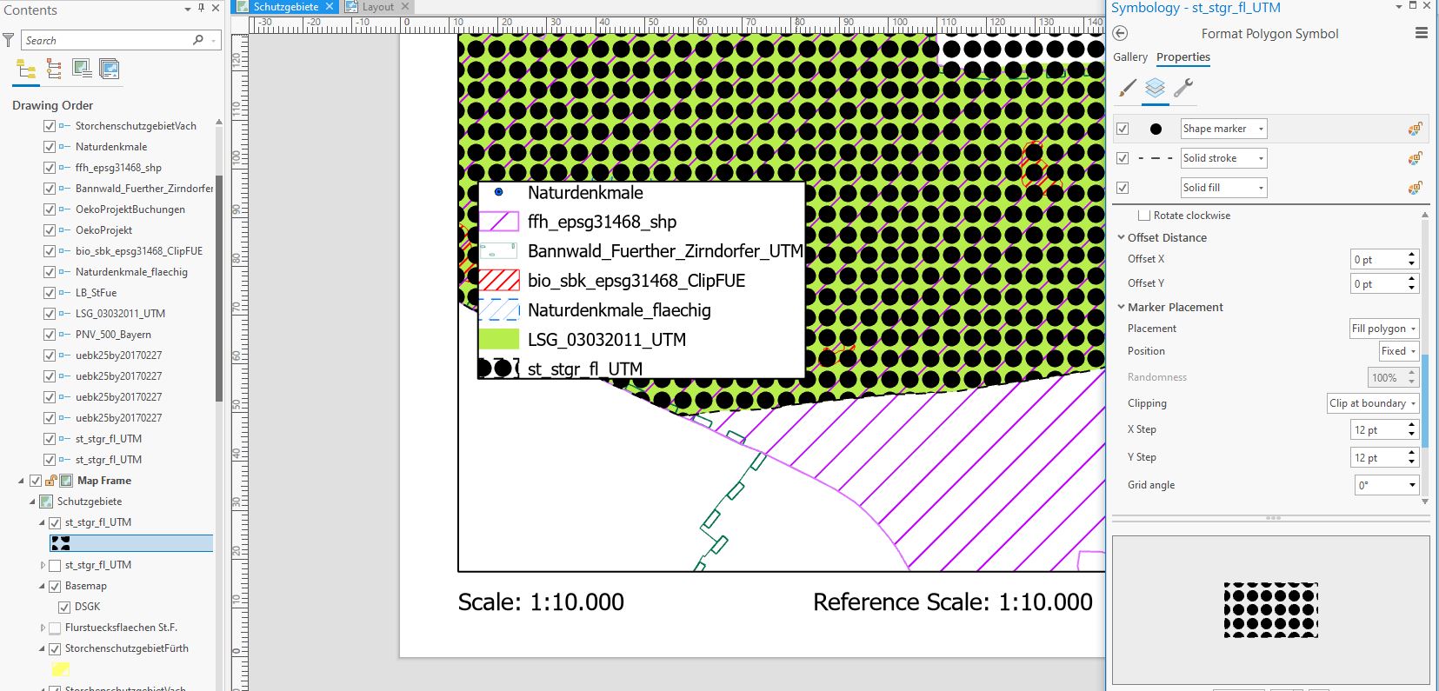Uncheck the Basemap layer
Image resolution: width=1439 pixels, height=691 pixels.
[x=55, y=586]
